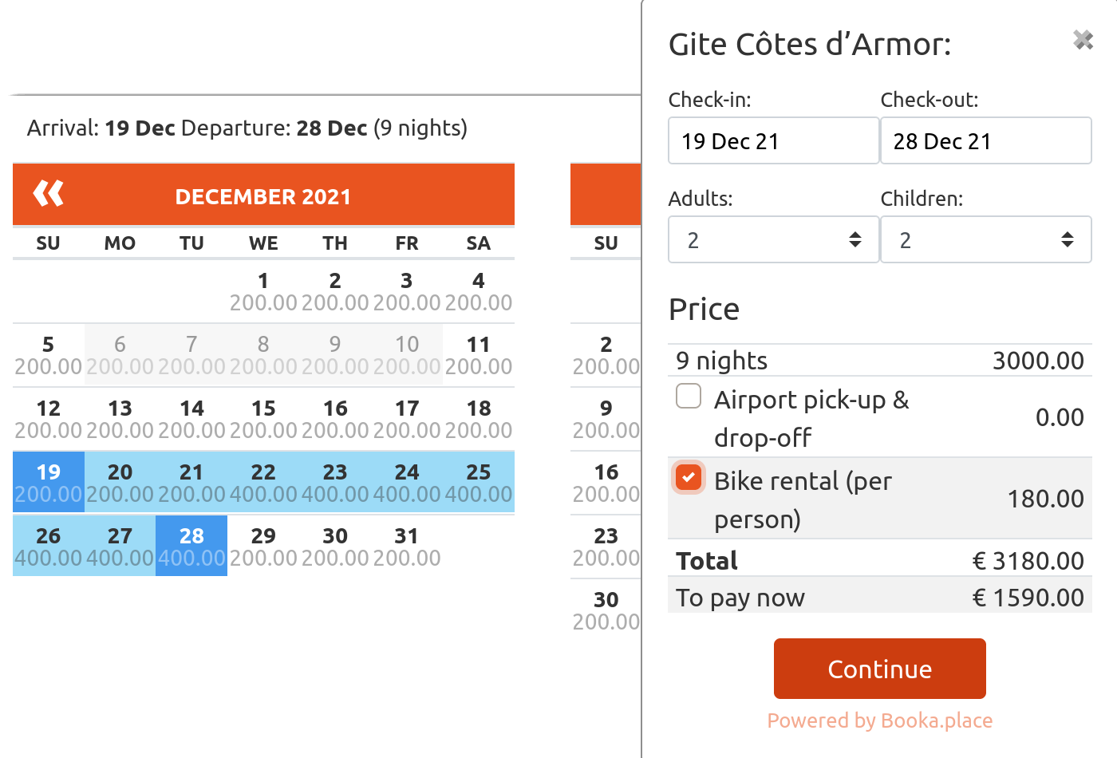Continue to the next booking step
1117x758 pixels.
879,669
